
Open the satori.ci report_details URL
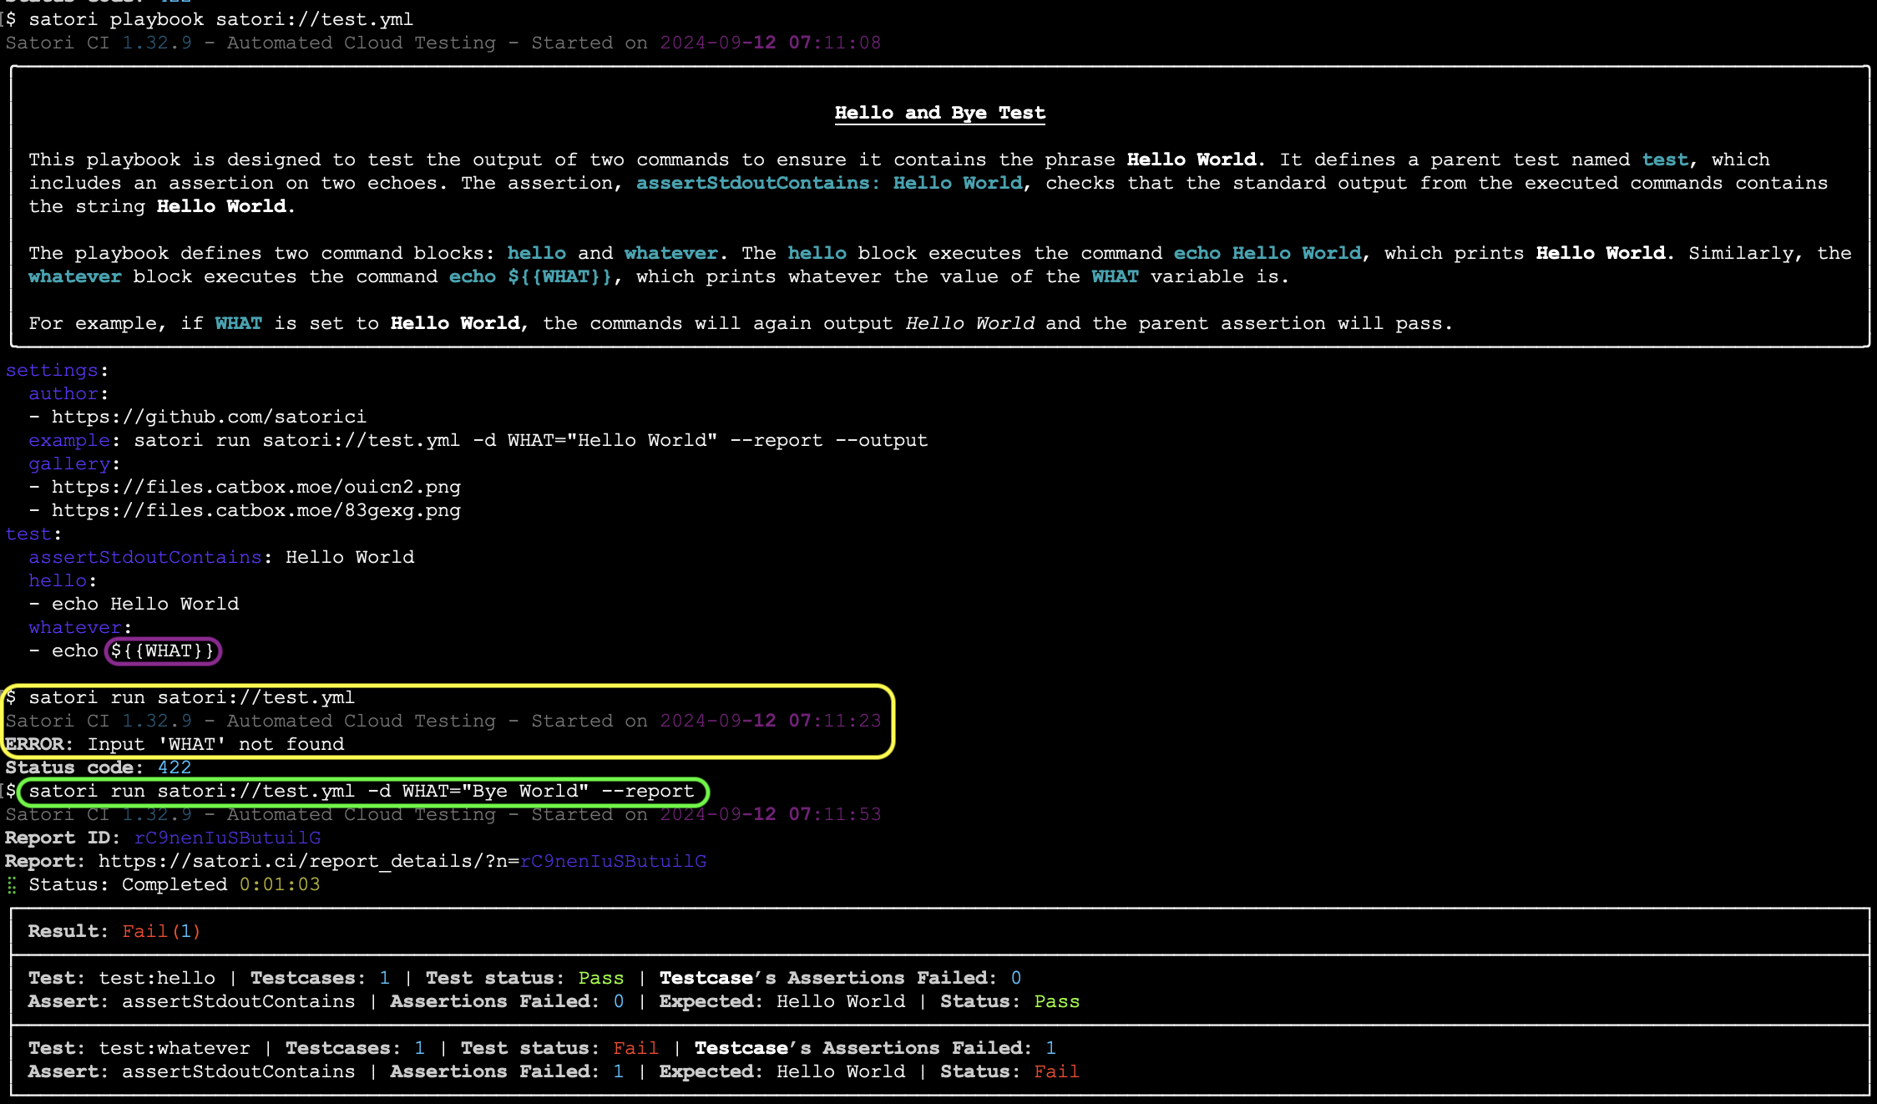coord(402,861)
